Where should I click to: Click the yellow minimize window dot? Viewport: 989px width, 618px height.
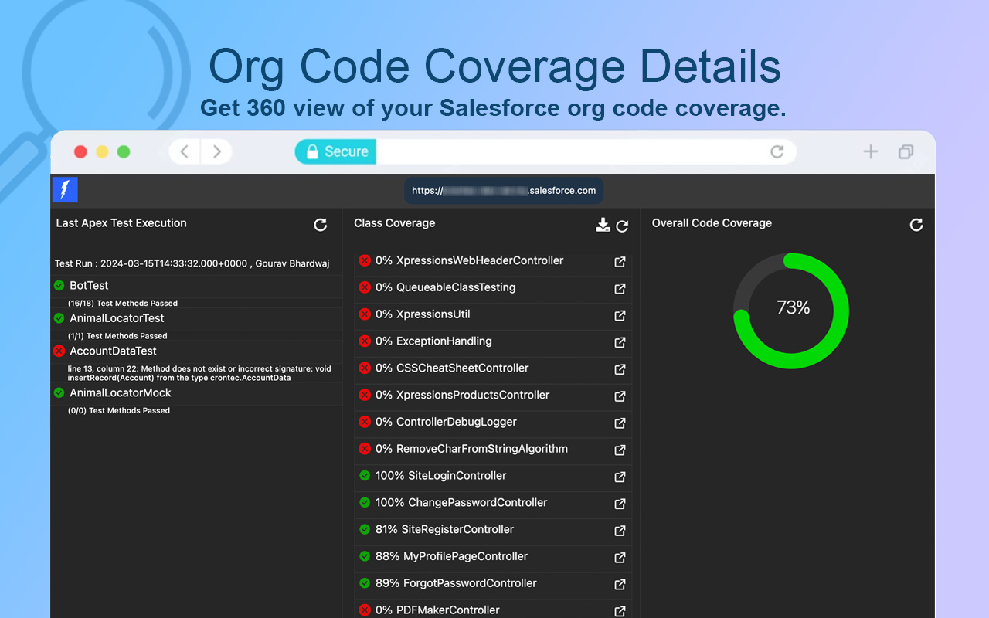click(102, 151)
